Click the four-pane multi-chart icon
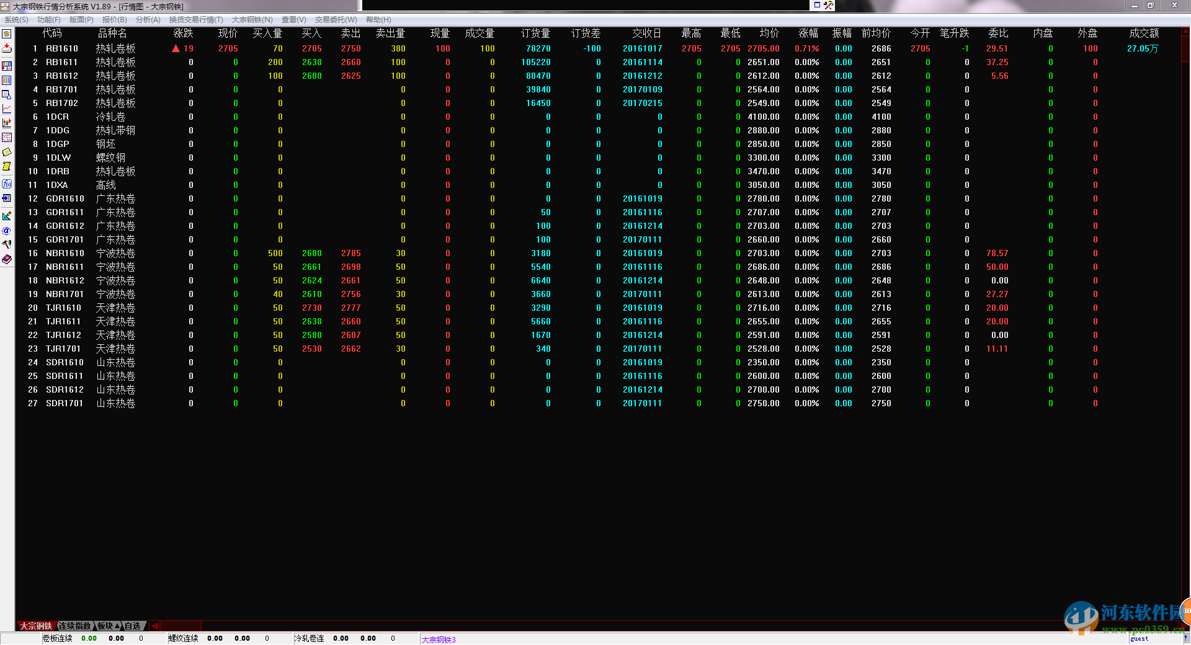This screenshot has height=645, width=1191. click(x=7, y=138)
